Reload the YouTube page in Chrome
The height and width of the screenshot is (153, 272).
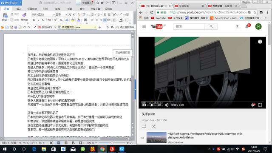pyautogui.click(x=152, y=12)
